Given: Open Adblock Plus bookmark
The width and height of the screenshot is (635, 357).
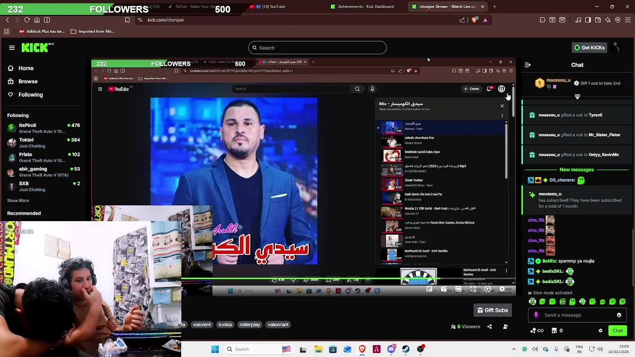Looking at the screenshot, I should tap(42, 31).
